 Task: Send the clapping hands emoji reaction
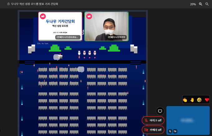point(185,100)
